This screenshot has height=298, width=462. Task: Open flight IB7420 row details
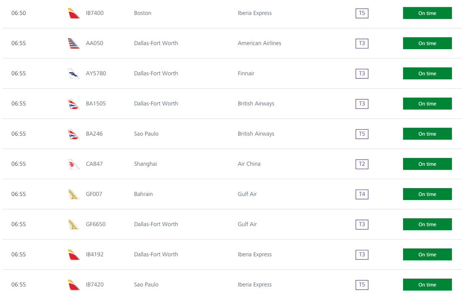click(x=94, y=285)
